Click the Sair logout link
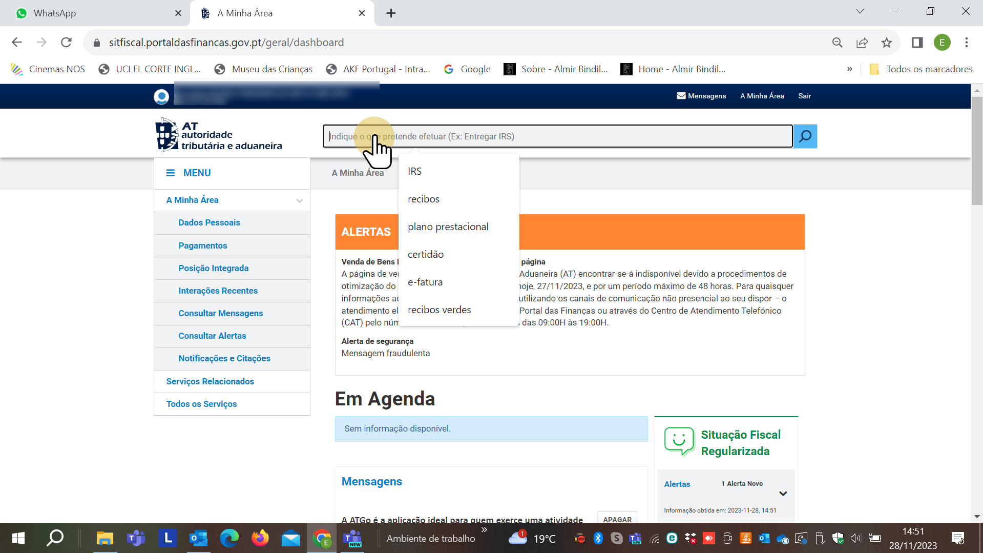Viewport: 983px width, 553px height. point(804,96)
